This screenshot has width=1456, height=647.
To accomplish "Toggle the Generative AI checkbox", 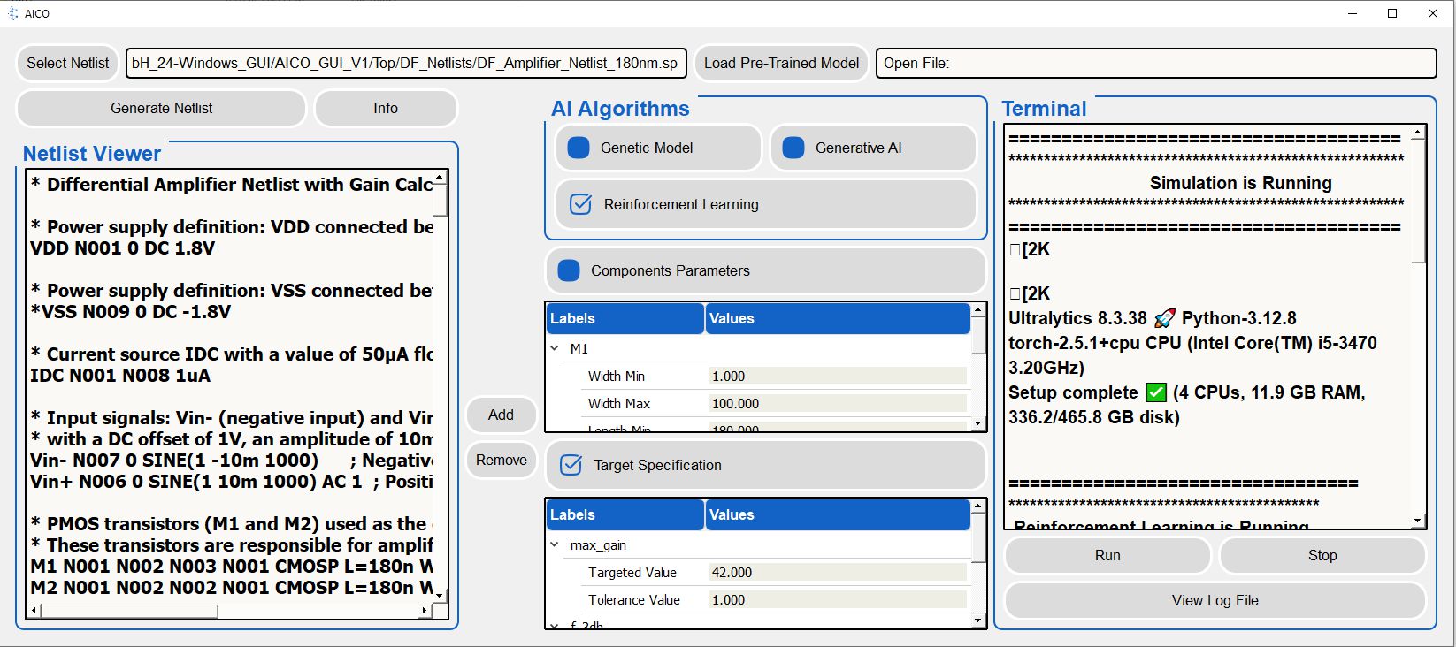I will pos(793,148).
